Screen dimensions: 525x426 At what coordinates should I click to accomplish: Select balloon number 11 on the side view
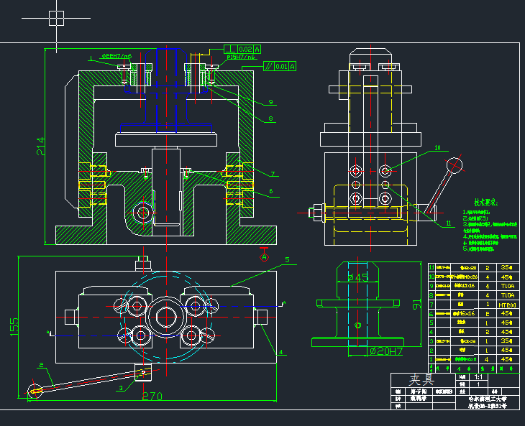(x=449, y=223)
